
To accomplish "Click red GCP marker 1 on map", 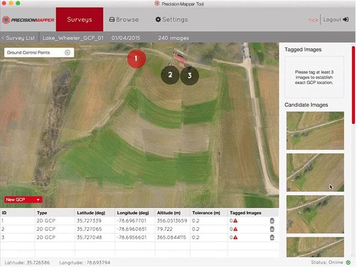I will tap(137, 58).
